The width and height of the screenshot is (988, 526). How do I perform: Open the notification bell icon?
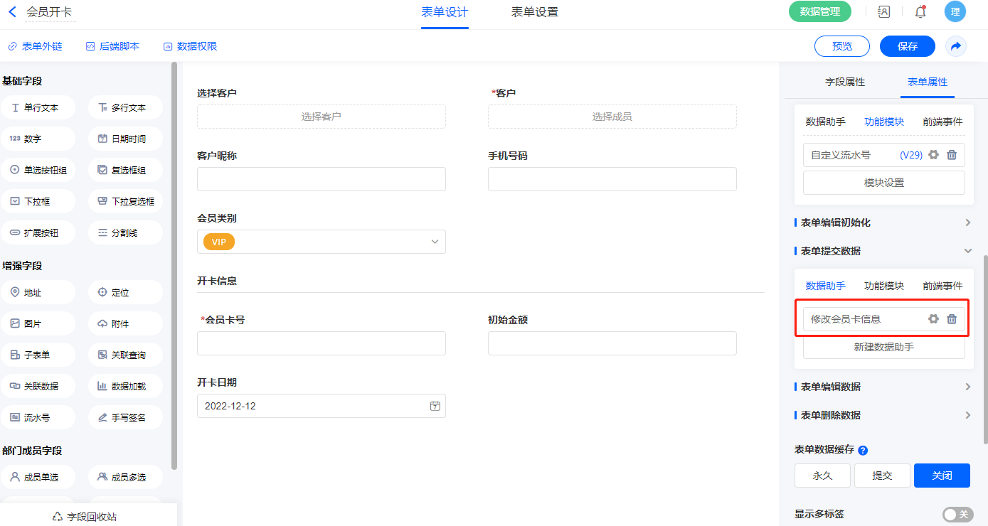920,11
